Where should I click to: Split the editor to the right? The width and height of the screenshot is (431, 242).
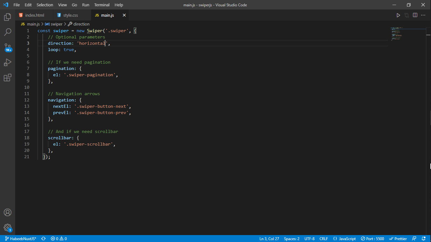[415, 15]
